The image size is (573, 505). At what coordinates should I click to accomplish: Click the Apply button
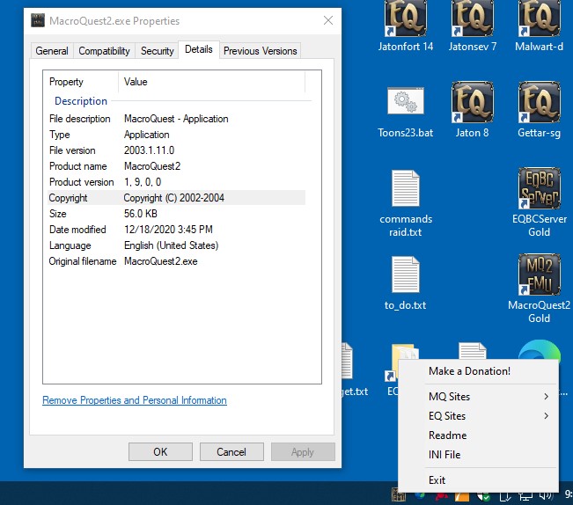(303, 451)
